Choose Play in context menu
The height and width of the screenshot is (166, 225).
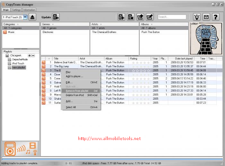[x=81, y=72]
